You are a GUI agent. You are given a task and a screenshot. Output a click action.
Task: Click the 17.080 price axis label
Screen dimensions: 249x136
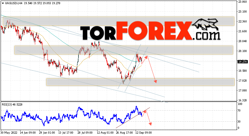click(x=242, y=90)
